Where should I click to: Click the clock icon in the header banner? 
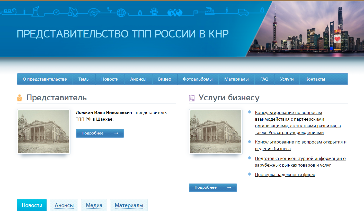point(56,12)
